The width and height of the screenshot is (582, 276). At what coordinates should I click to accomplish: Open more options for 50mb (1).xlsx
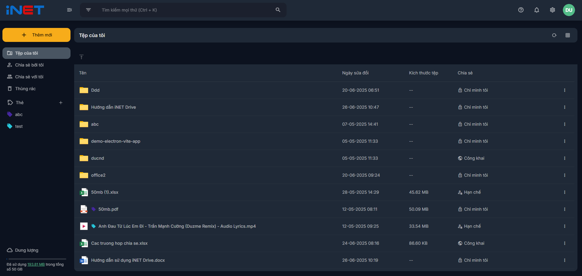coord(565,192)
